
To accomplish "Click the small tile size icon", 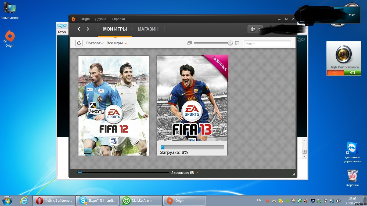I will click(x=190, y=43).
